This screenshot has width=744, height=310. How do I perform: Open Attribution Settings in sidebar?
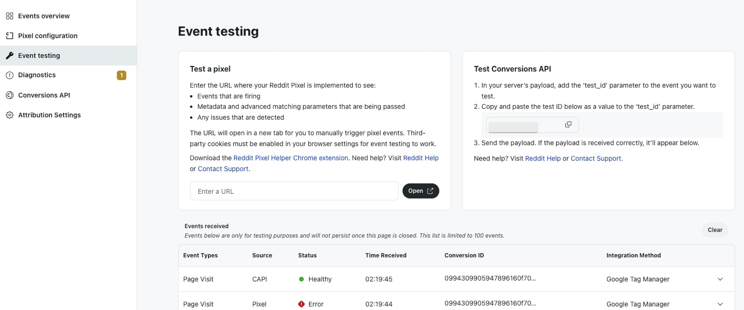[x=49, y=115]
